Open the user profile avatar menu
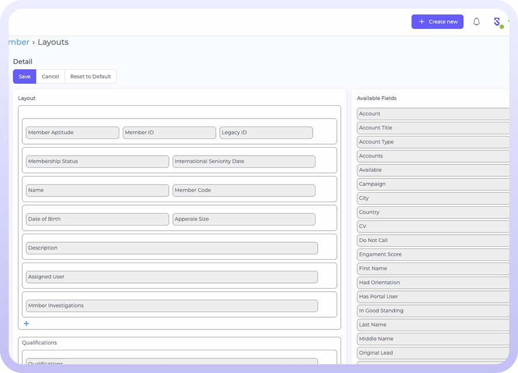The image size is (518, 373). tap(497, 22)
